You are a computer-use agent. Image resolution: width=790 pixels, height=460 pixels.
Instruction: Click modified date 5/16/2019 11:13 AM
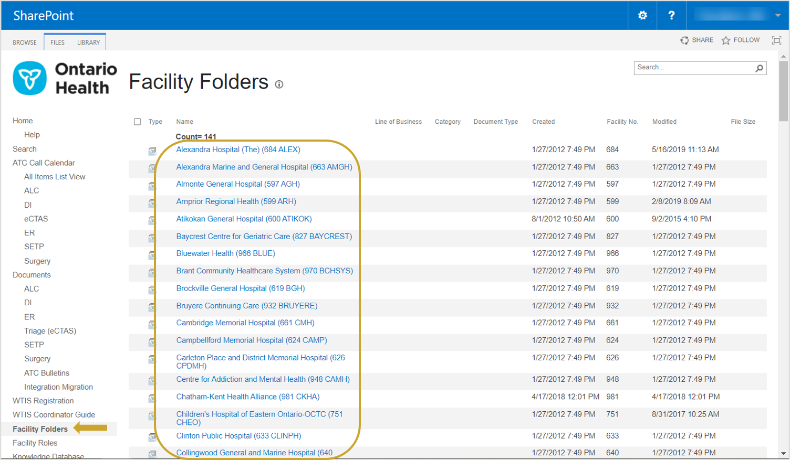click(x=685, y=149)
